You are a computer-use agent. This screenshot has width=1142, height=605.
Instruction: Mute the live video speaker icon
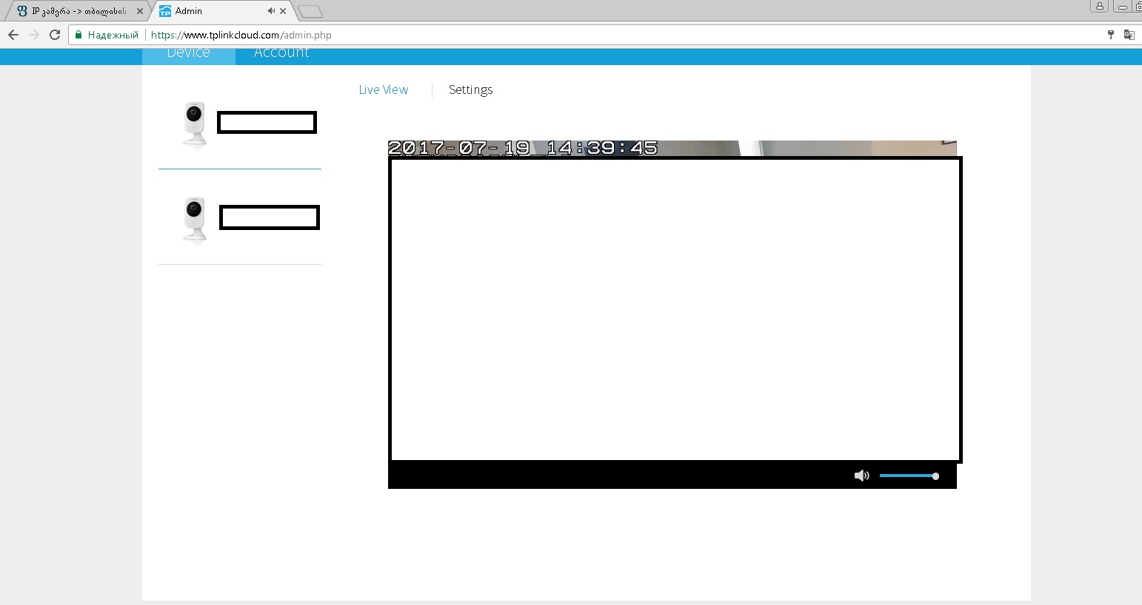pyautogui.click(x=861, y=476)
